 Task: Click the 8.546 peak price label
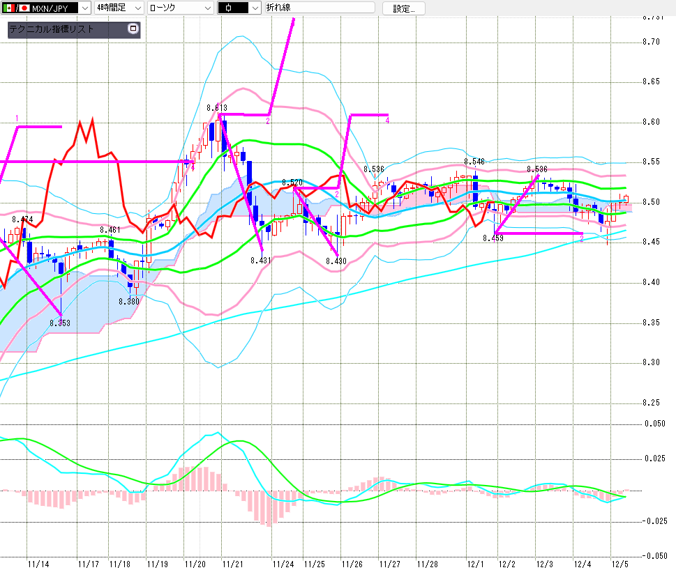tap(474, 162)
